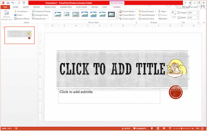Apply the black double-frame picture style

pos(111,14)
